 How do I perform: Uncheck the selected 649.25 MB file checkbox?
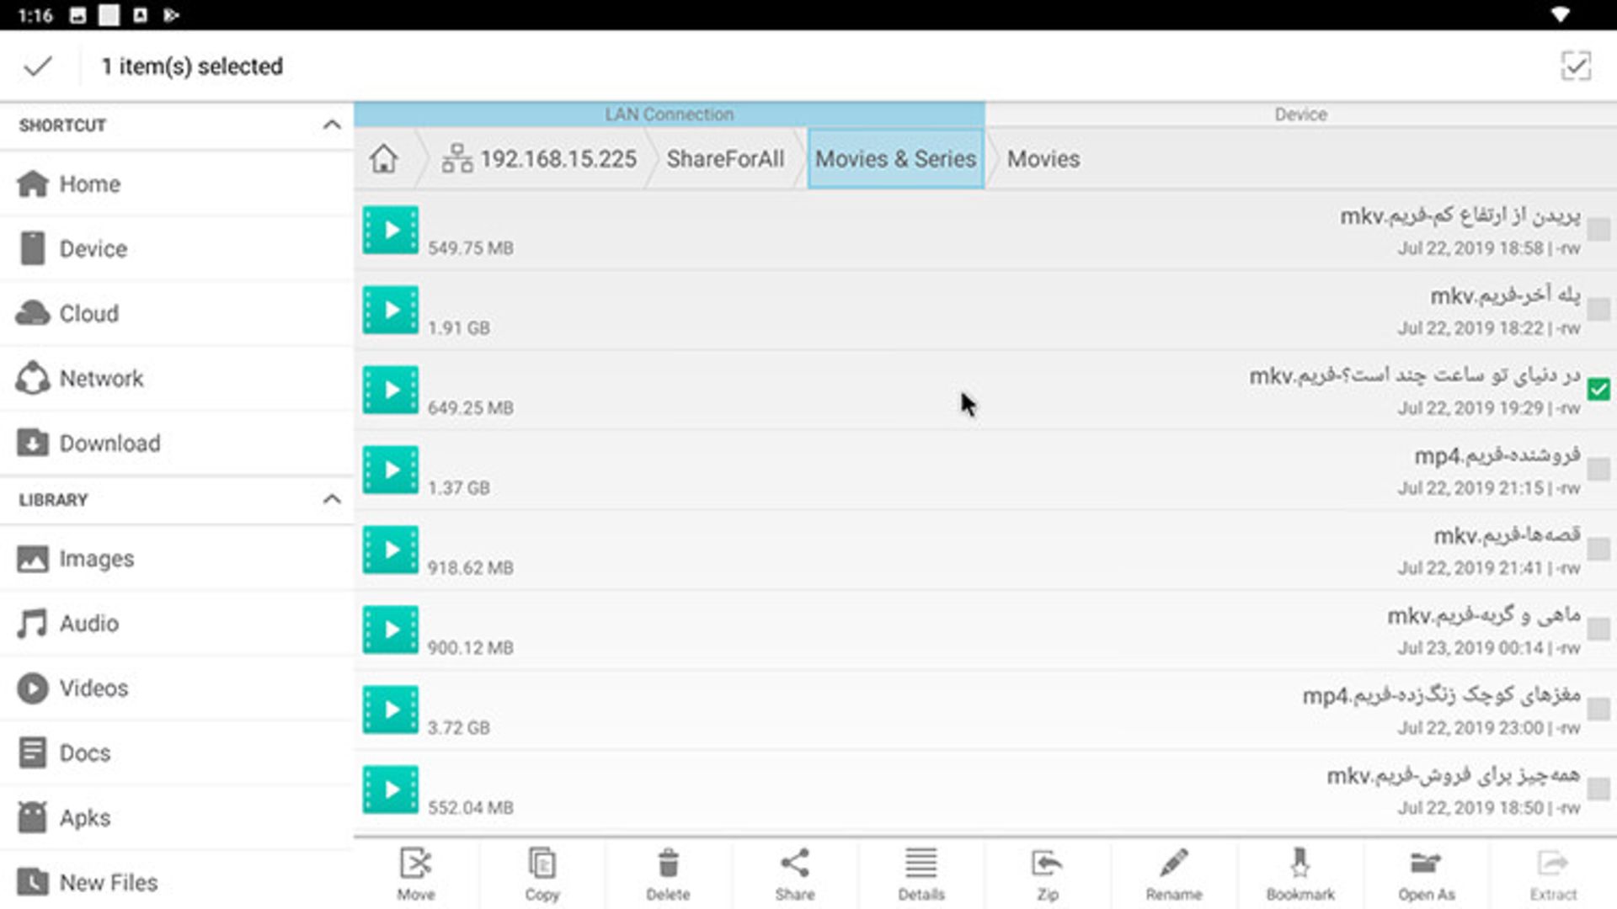point(1598,389)
